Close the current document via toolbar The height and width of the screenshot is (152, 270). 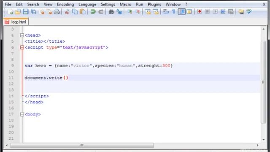pos(41,11)
